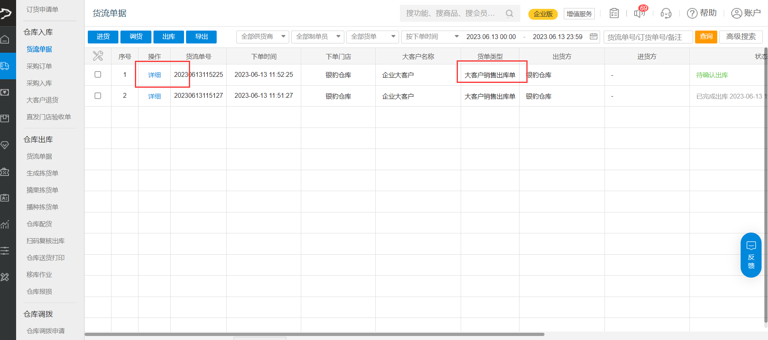Open the cashier money sidebar icon

coord(5,92)
